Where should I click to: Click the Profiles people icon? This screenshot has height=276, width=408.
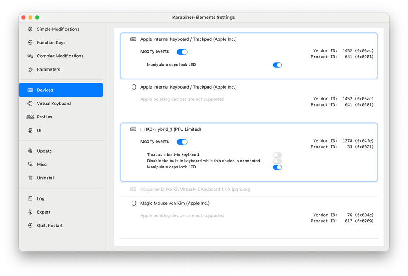click(30, 117)
